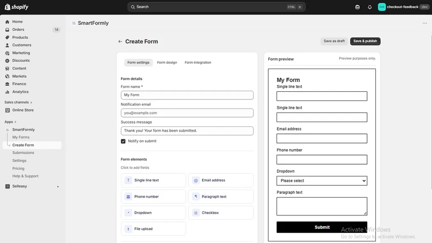Open Help & Support in sidebar
Screen dimensions: 432x243
25,176
